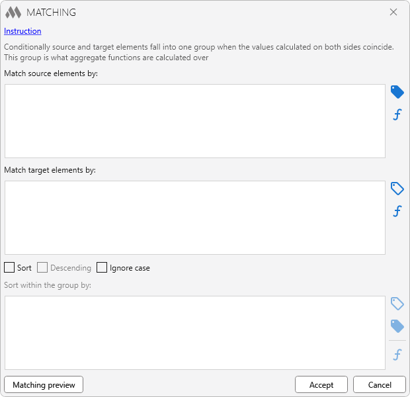Dismiss dialog with Cancel button
The height and width of the screenshot is (397, 410).
click(x=380, y=384)
